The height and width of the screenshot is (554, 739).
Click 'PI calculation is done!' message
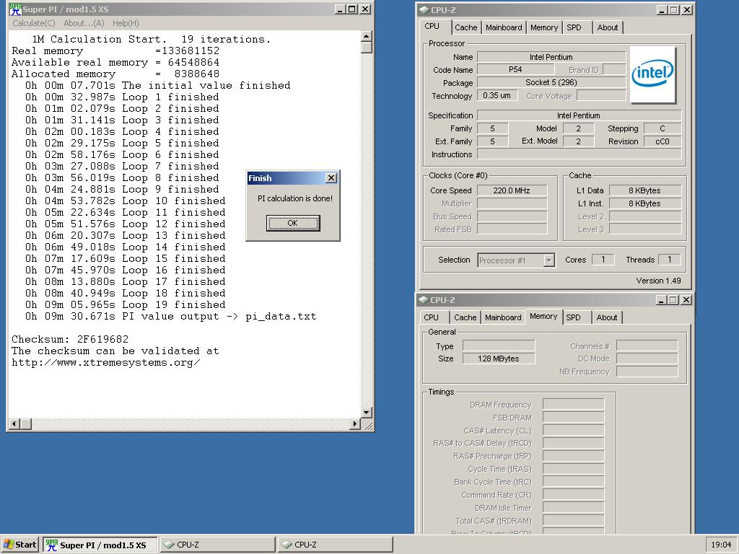[295, 198]
